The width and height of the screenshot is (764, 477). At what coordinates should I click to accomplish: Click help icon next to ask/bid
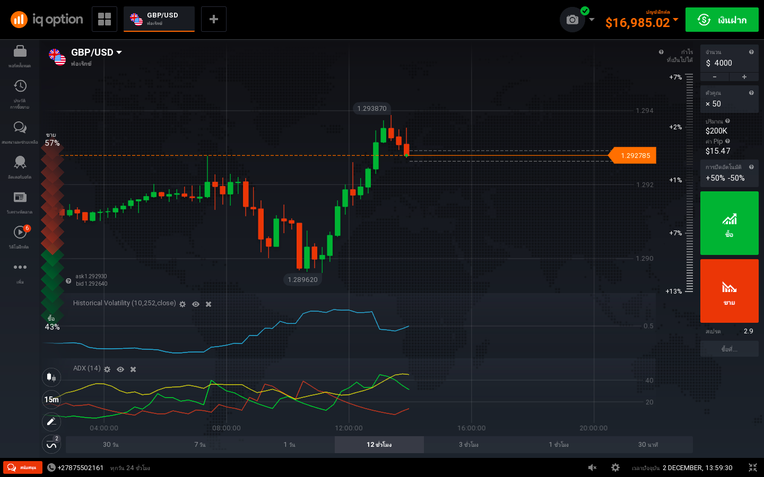[x=68, y=281]
